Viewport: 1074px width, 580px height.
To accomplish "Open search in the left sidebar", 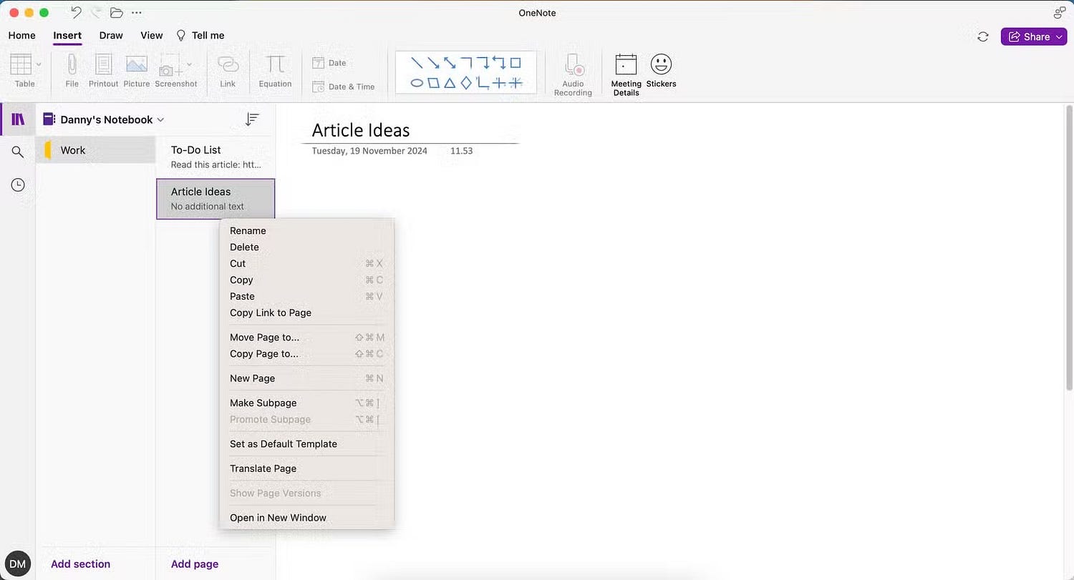I will 17,152.
